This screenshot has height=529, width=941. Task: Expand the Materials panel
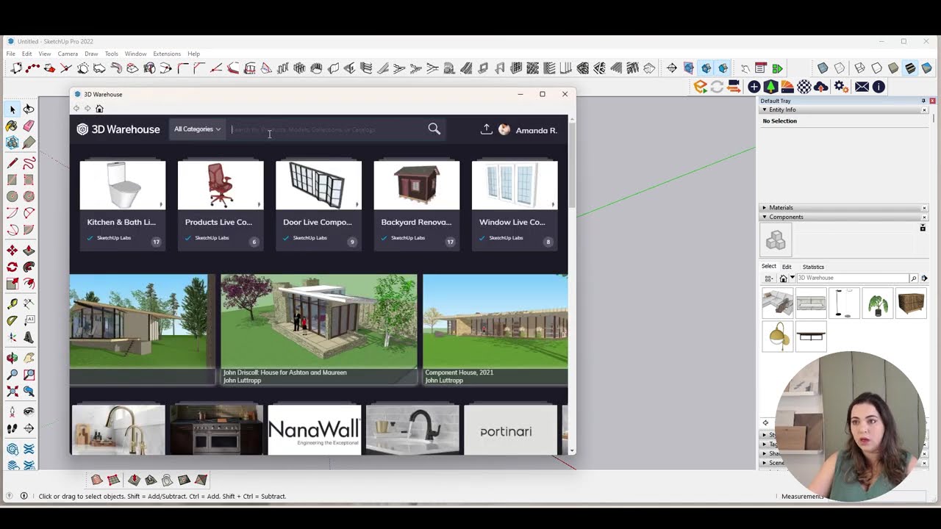765,208
